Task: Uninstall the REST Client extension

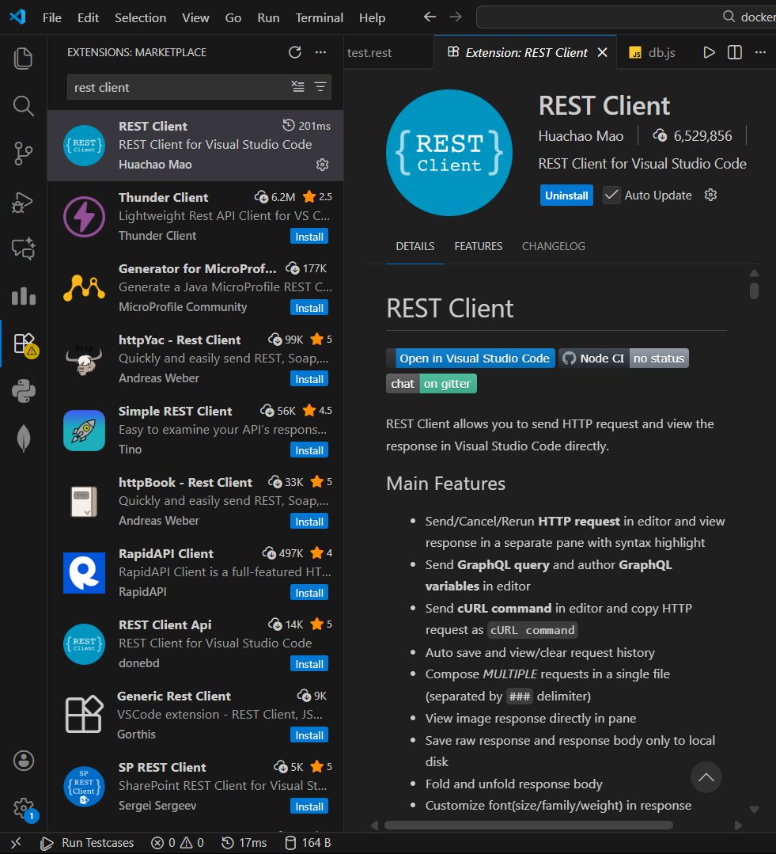Action: tap(566, 195)
